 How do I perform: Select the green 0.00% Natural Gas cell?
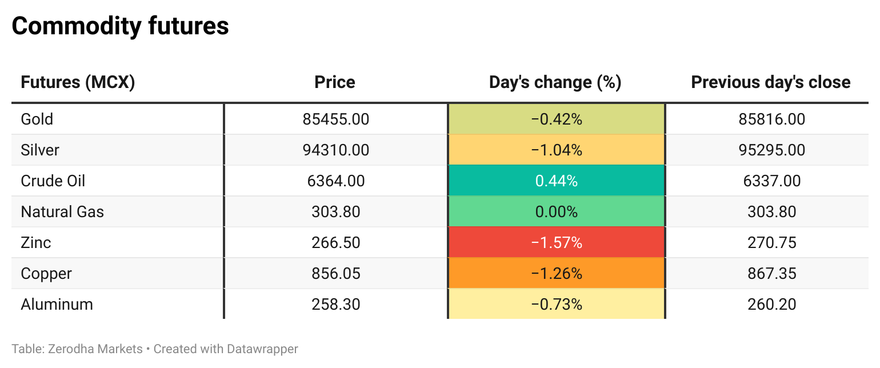556,212
